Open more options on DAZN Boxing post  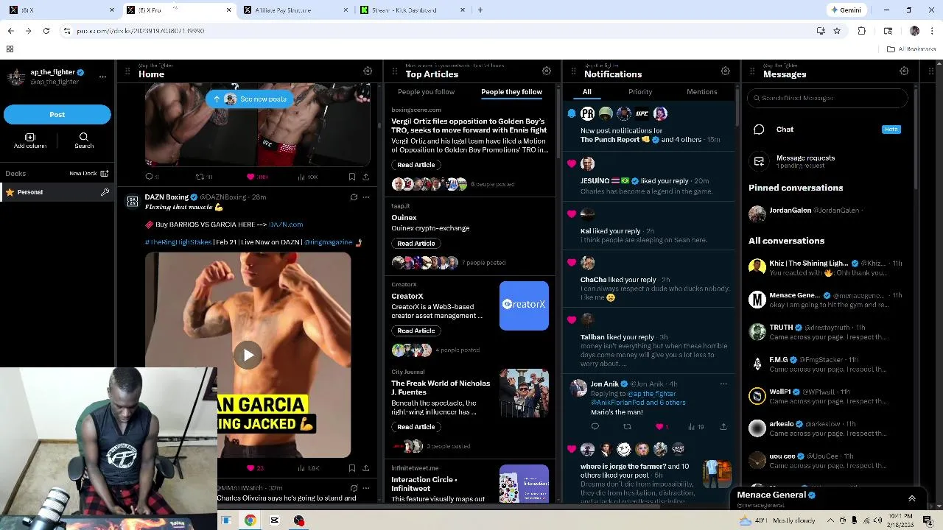tap(366, 197)
